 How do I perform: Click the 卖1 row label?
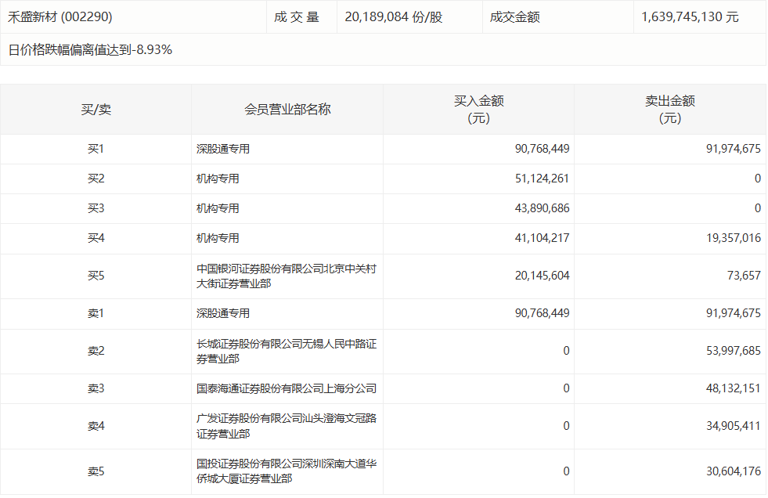tap(96, 313)
